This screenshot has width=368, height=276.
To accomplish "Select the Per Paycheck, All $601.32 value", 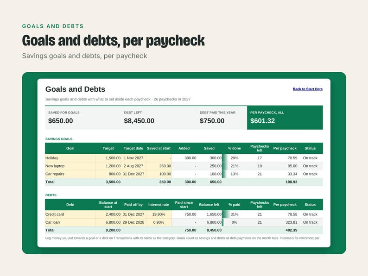I will pos(262,121).
